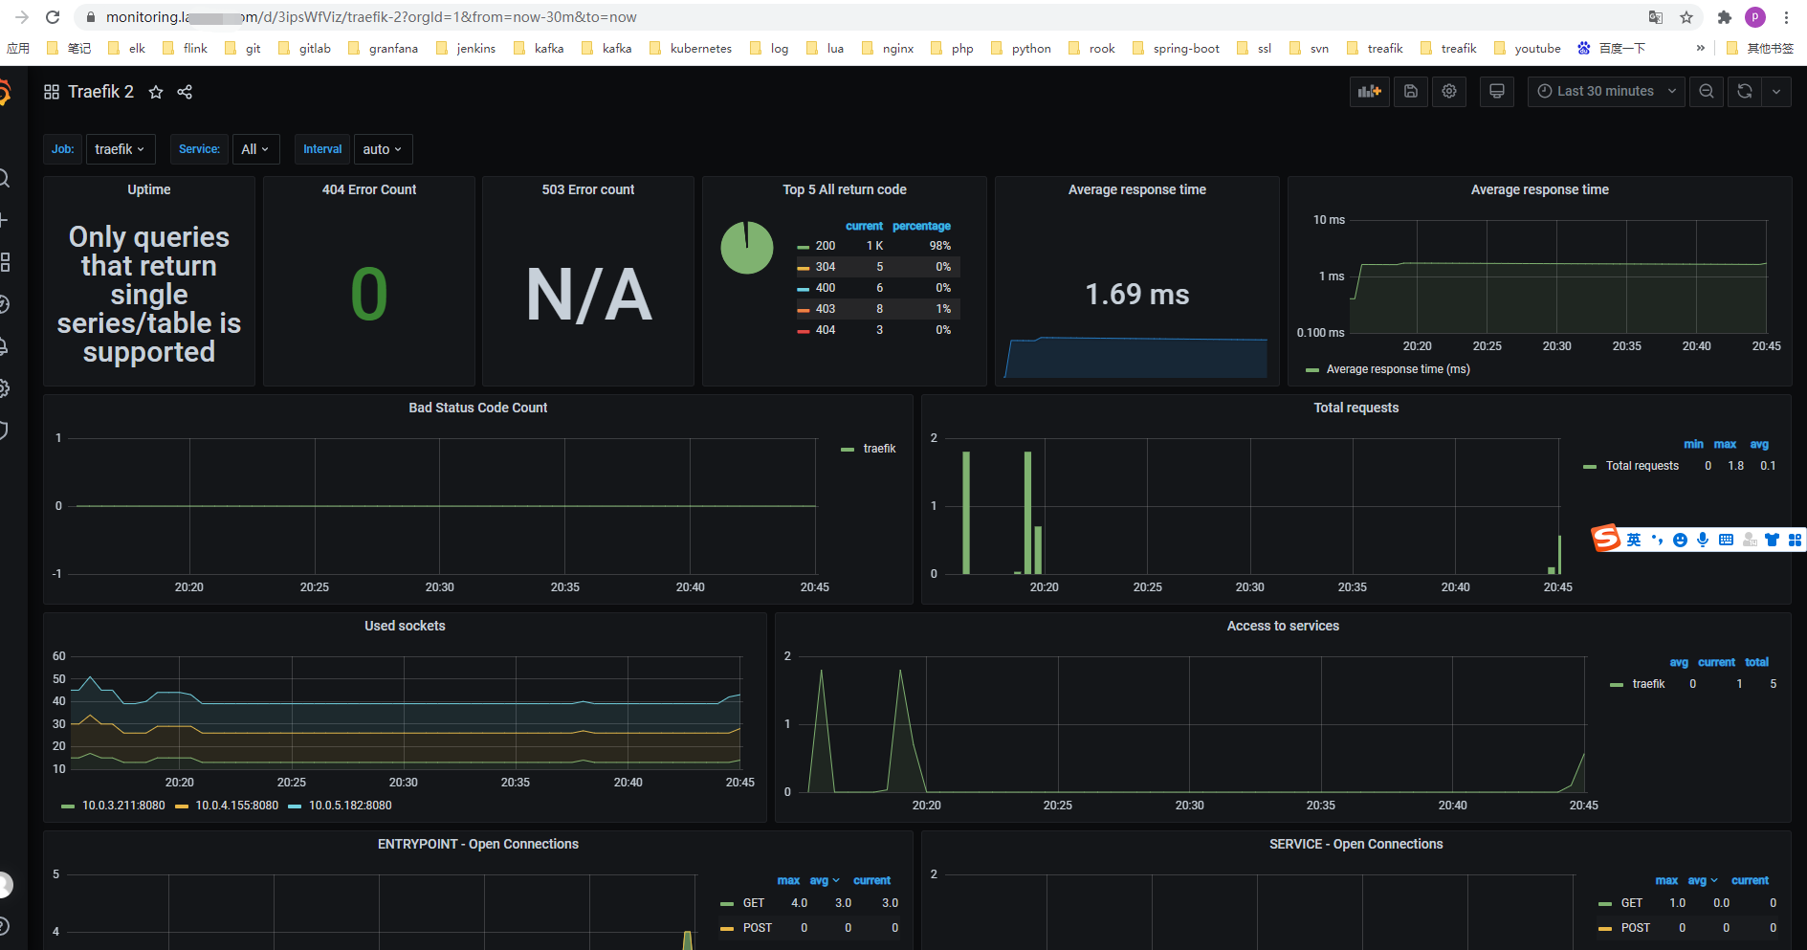Open the Server Admin shield icon in sidebar
Image resolution: width=1807 pixels, height=950 pixels.
4,431
